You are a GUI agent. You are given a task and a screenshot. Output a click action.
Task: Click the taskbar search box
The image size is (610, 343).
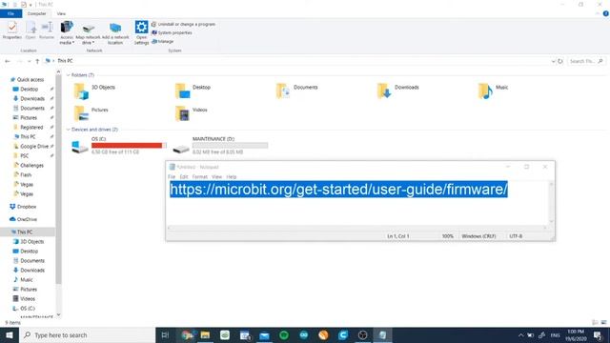tap(87, 334)
